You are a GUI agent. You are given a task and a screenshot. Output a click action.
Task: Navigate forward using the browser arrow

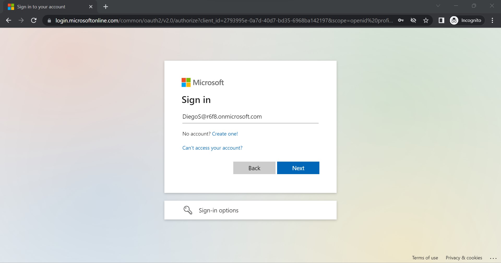click(21, 21)
